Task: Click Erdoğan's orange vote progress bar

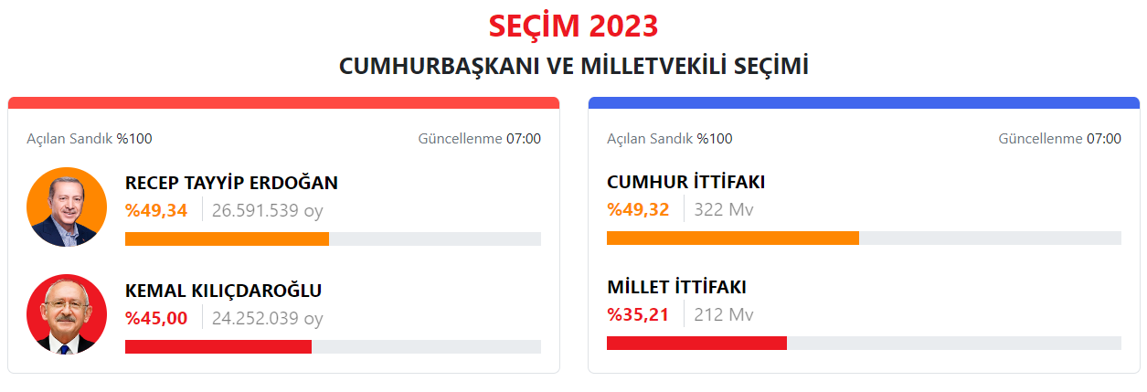Action: (x=227, y=239)
